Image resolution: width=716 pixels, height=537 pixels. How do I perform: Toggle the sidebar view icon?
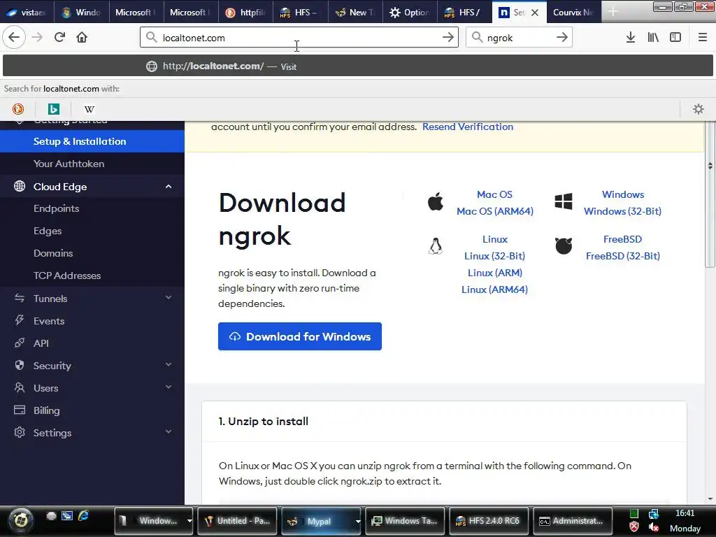click(x=675, y=38)
